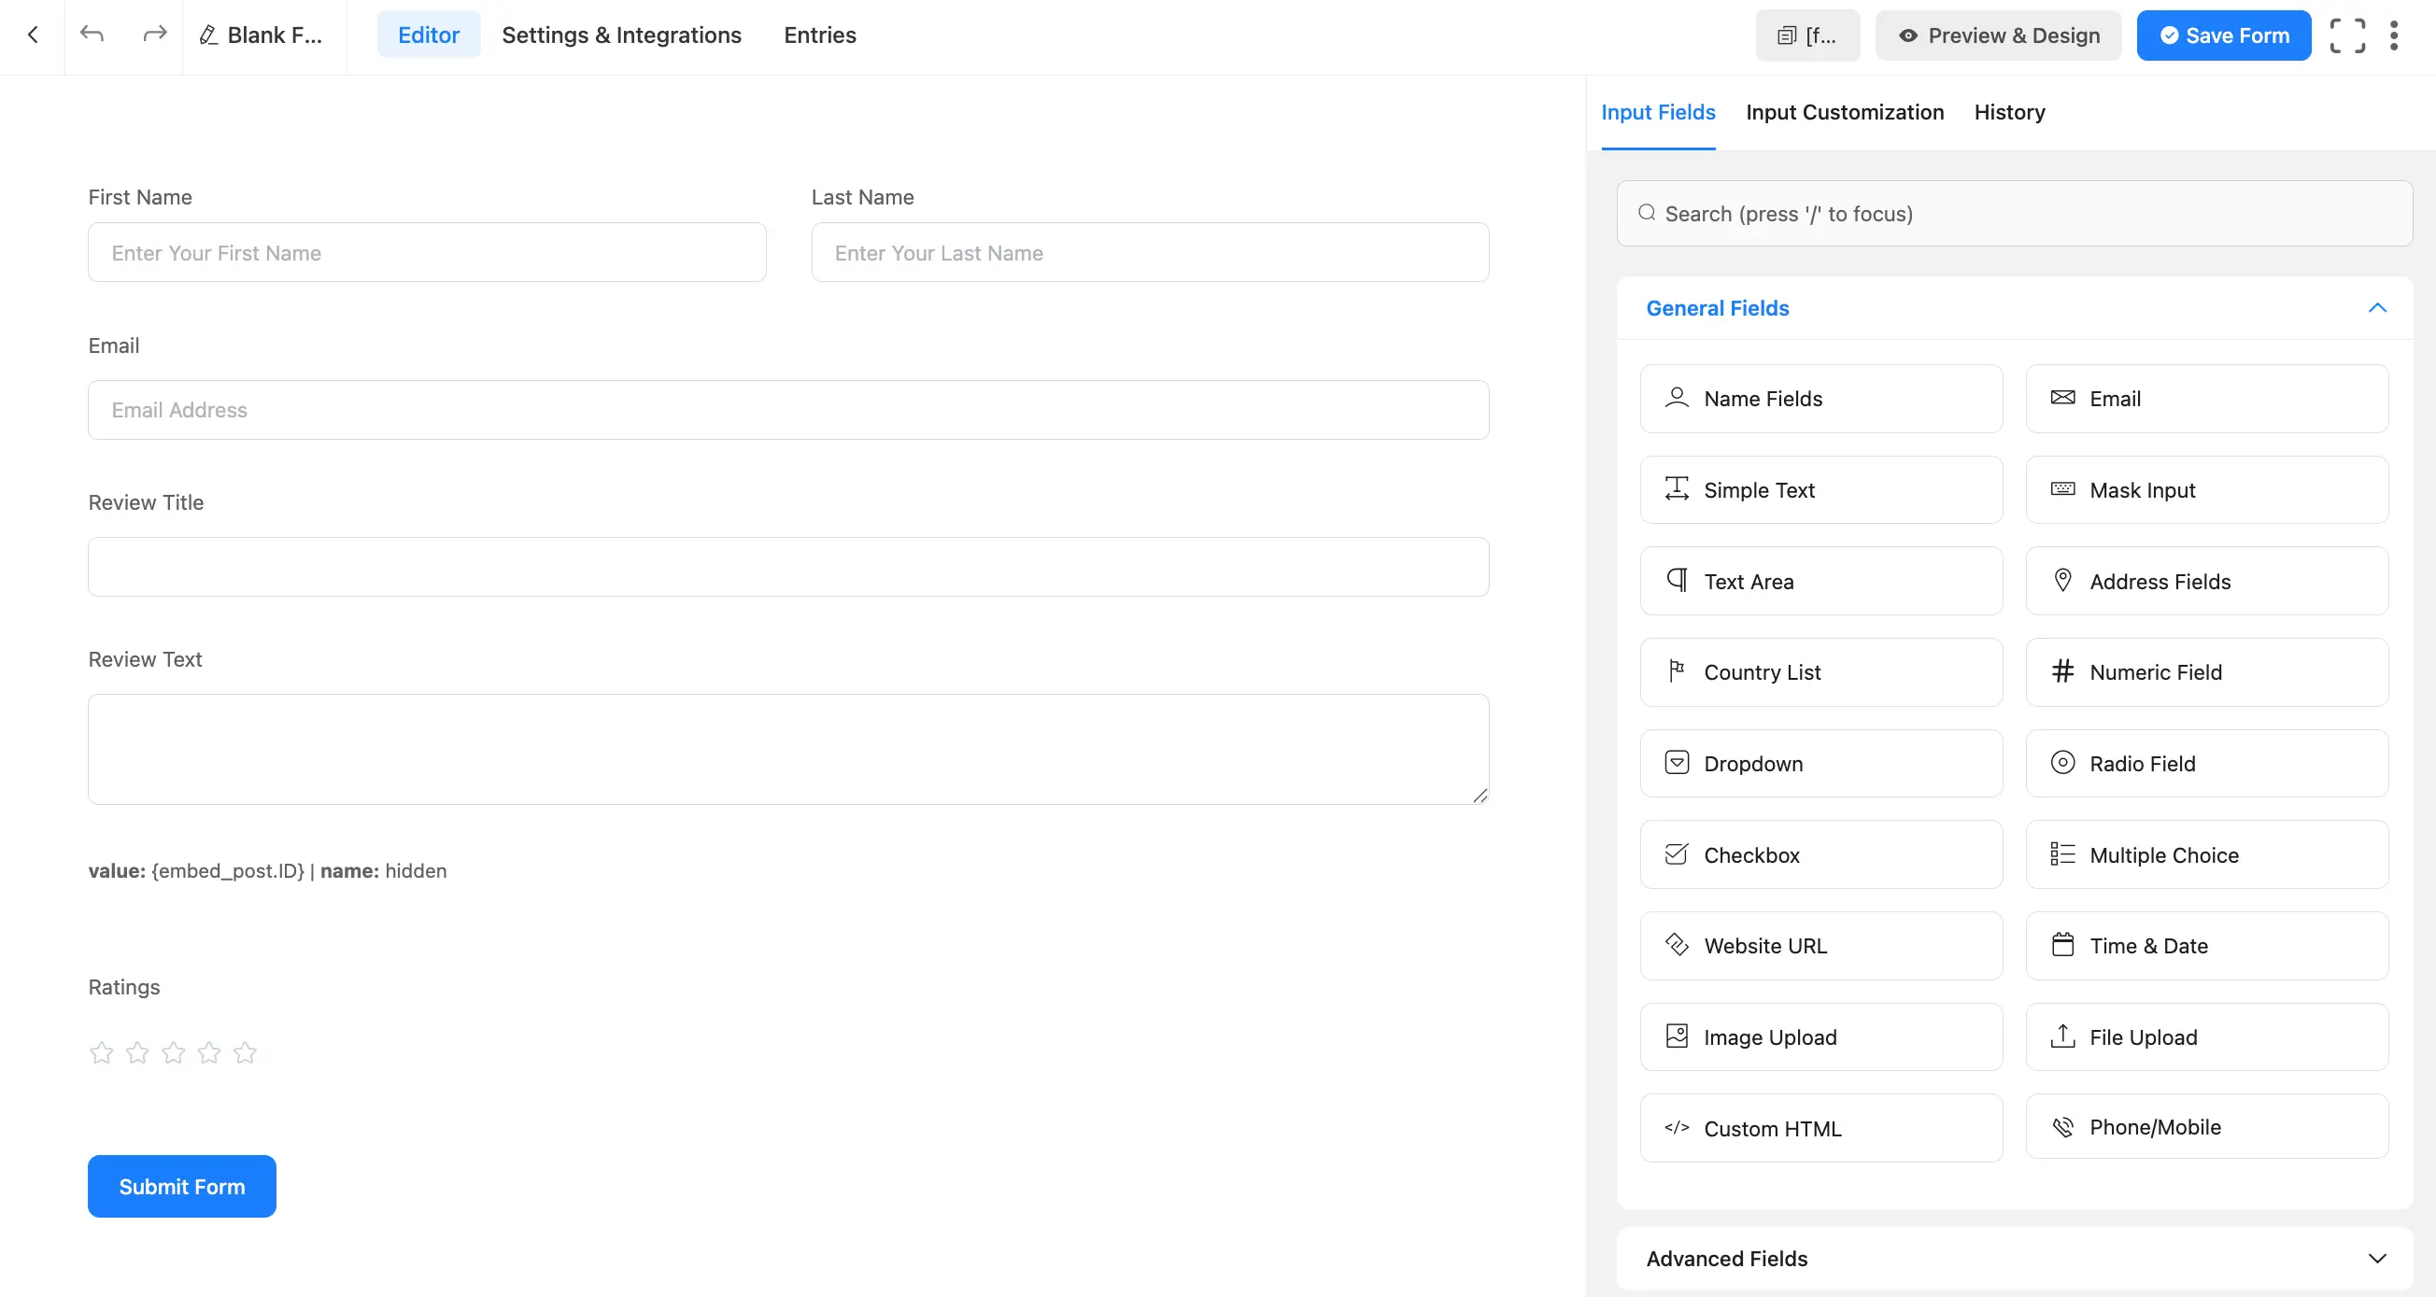Open the History tab
This screenshot has height=1297, width=2436.
point(2008,112)
